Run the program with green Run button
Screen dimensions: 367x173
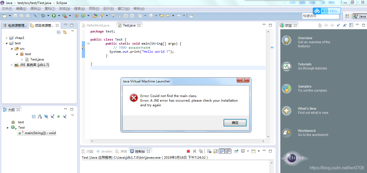pyautogui.click(x=54, y=16)
